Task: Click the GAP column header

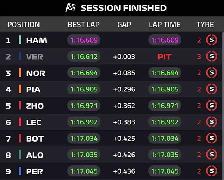Action: click(x=124, y=25)
